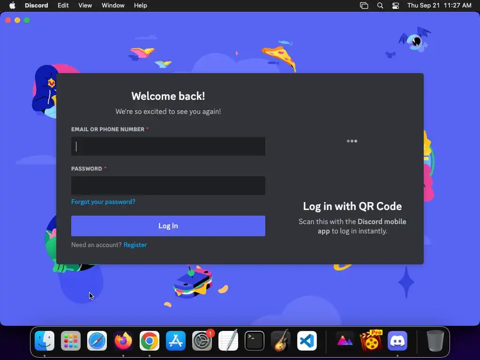The width and height of the screenshot is (480, 360).
Task: Focus the Password field
Action: (x=168, y=186)
